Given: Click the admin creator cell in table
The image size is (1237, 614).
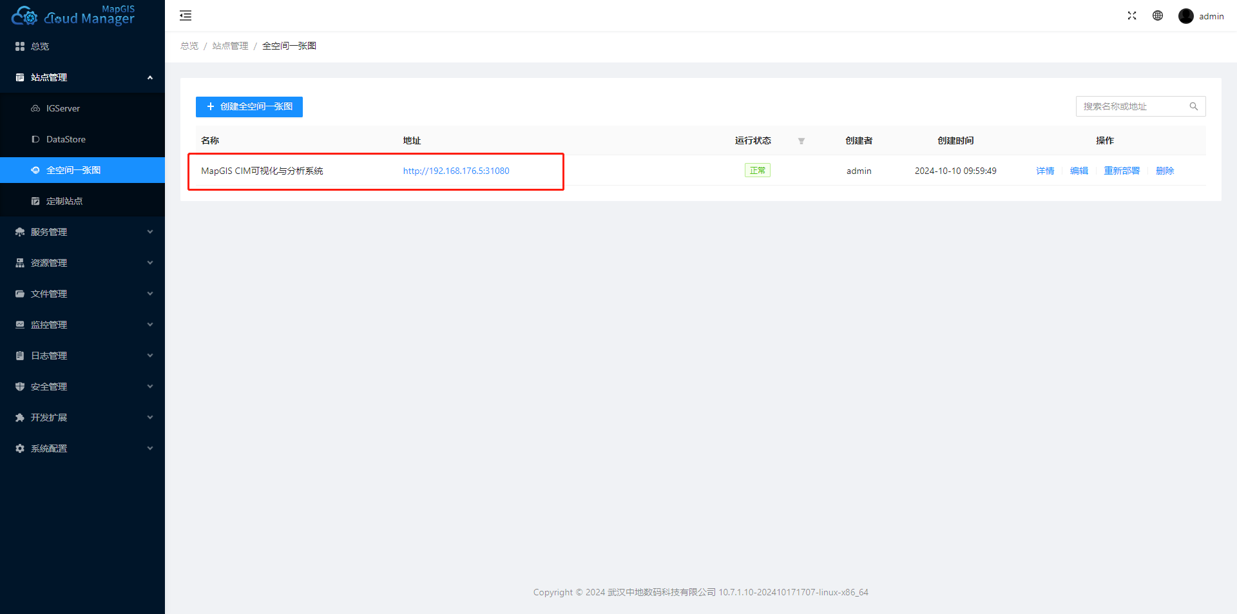Looking at the screenshot, I should (x=859, y=171).
